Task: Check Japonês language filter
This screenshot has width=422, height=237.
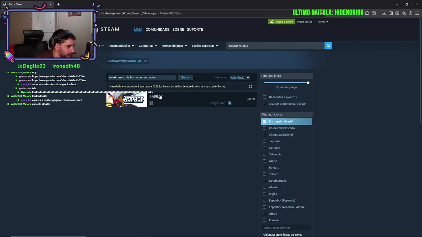Action: pos(264,141)
